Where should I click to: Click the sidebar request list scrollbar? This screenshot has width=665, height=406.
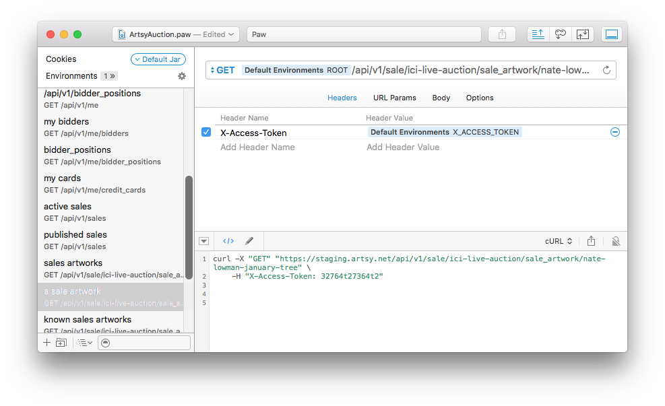click(x=189, y=228)
